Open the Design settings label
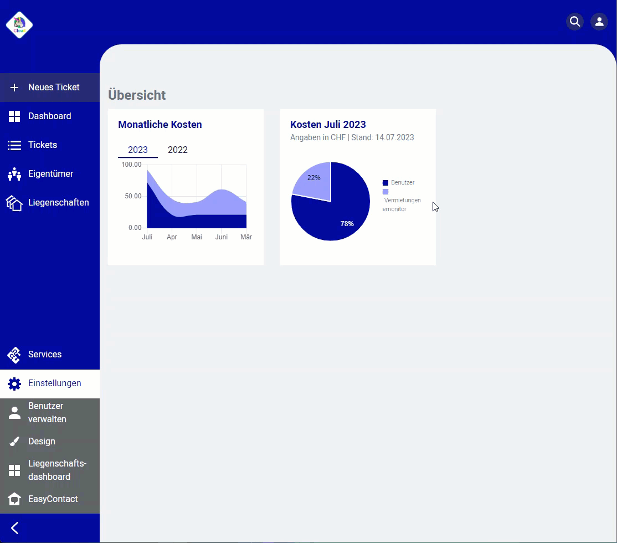The image size is (617, 543). click(42, 442)
